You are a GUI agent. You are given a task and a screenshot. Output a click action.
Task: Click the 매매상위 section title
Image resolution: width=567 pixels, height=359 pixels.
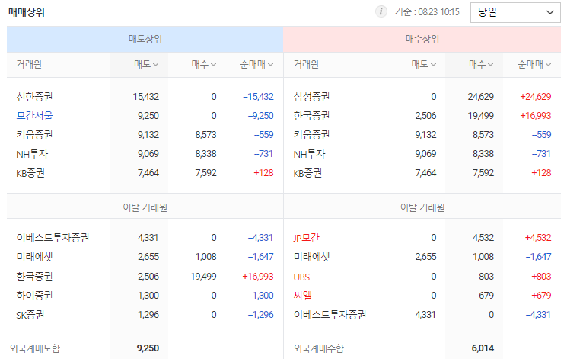[27, 12]
